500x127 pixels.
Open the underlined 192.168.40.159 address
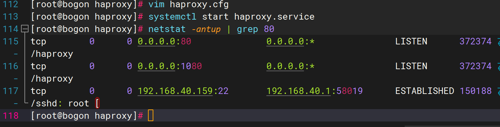click(175, 91)
